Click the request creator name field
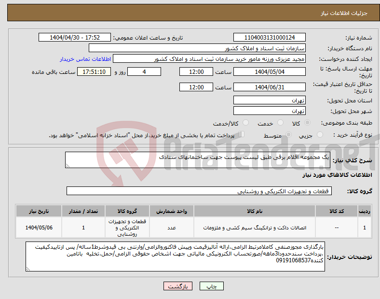The height and width of the screenshot is (299, 380). [x=209, y=59]
